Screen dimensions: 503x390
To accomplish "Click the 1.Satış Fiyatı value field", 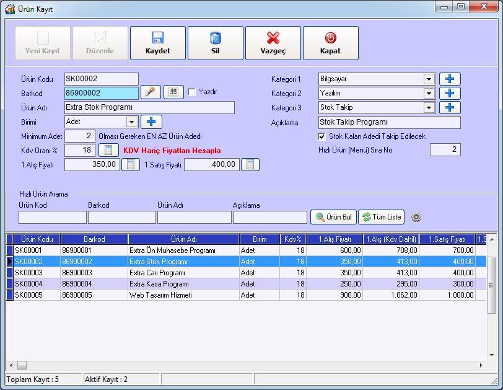I will [x=212, y=165].
